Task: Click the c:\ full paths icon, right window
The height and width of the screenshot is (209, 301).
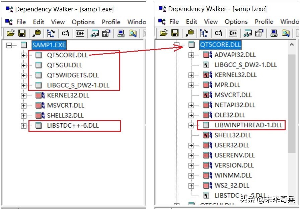Action: pyautogui.click(x=218, y=33)
